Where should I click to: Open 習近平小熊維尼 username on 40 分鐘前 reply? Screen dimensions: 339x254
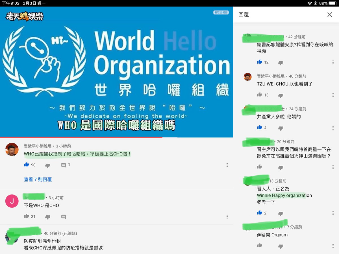click(x=271, y=76)
